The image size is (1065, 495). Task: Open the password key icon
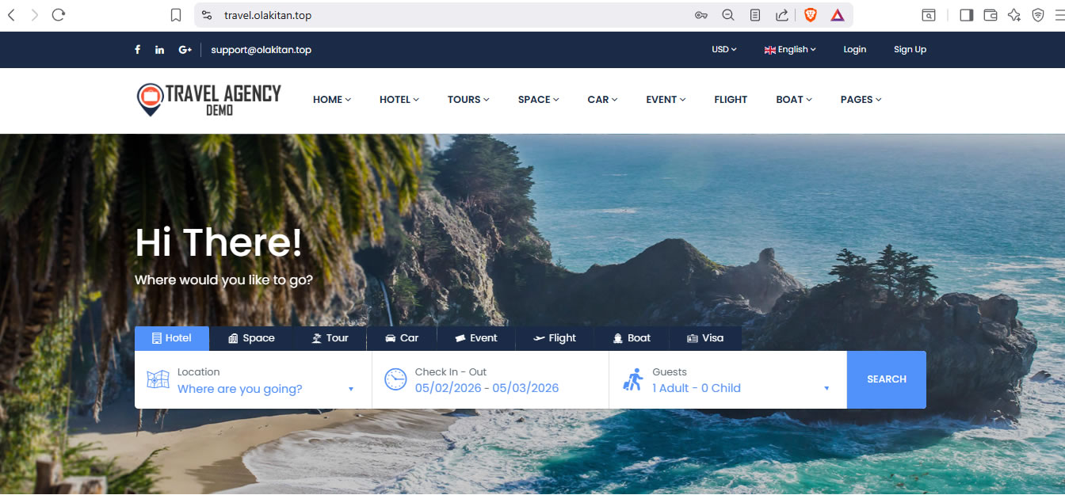tap(701, 15)
